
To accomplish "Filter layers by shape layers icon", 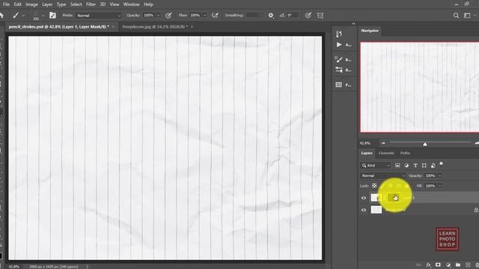I will pos(424,165).
